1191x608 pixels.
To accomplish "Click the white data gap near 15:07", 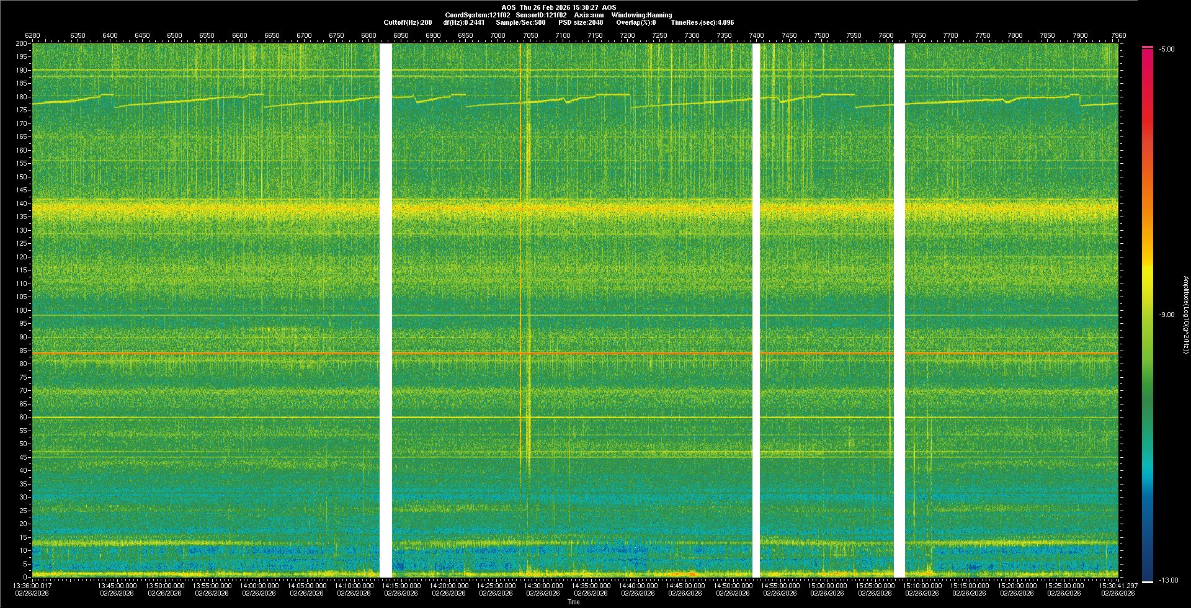I will pyautogui.click(x=899, y=310).
